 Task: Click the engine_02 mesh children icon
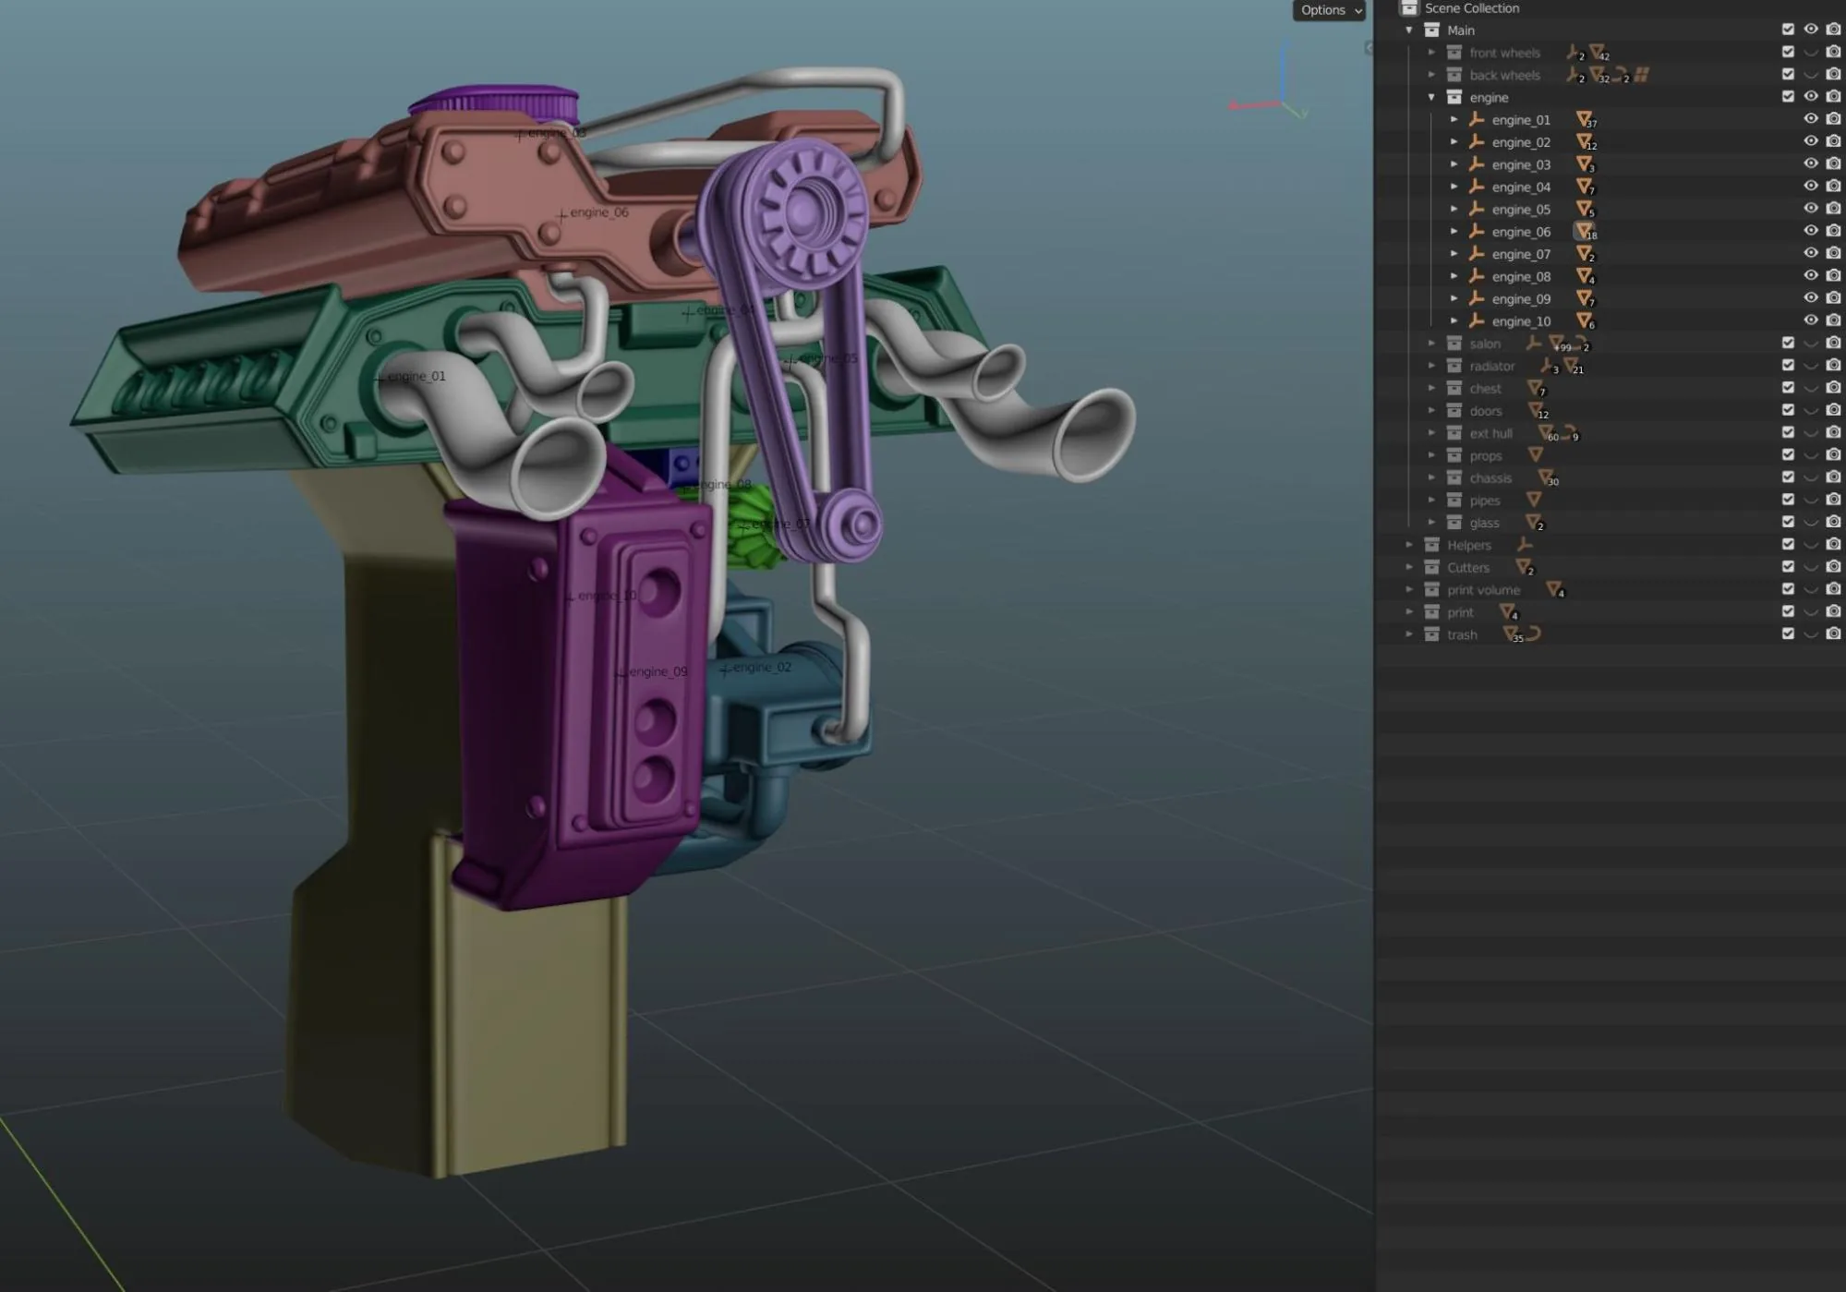1585,141
